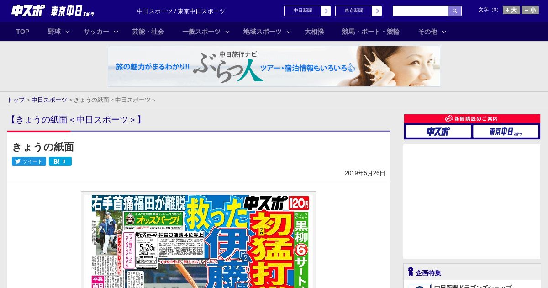
Task: Click the 【きょうの紙面＜中日スポーツ＞】 section heading
Action: (x=76, y=120)
